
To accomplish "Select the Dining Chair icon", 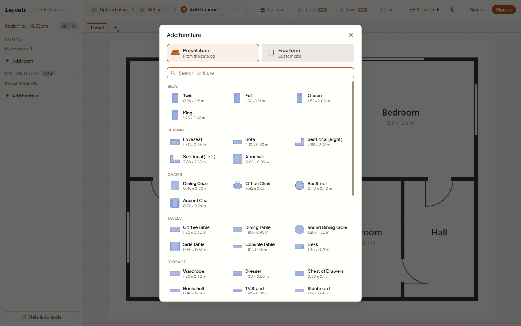I will pos(175,185).
